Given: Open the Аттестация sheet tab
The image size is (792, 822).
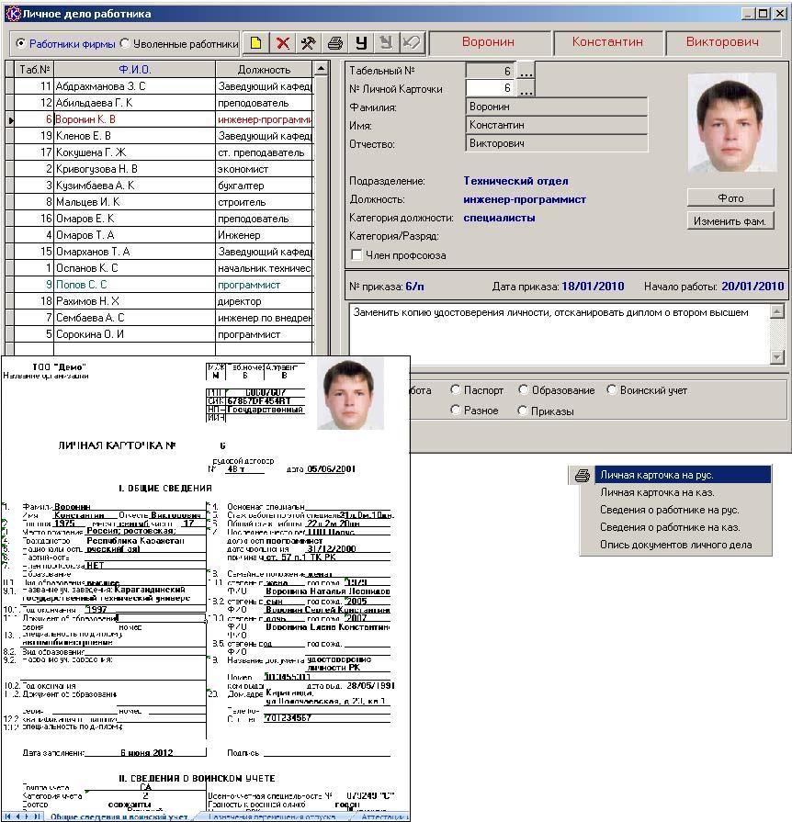Looking at the screenshot, I should (x=384, y=816).
